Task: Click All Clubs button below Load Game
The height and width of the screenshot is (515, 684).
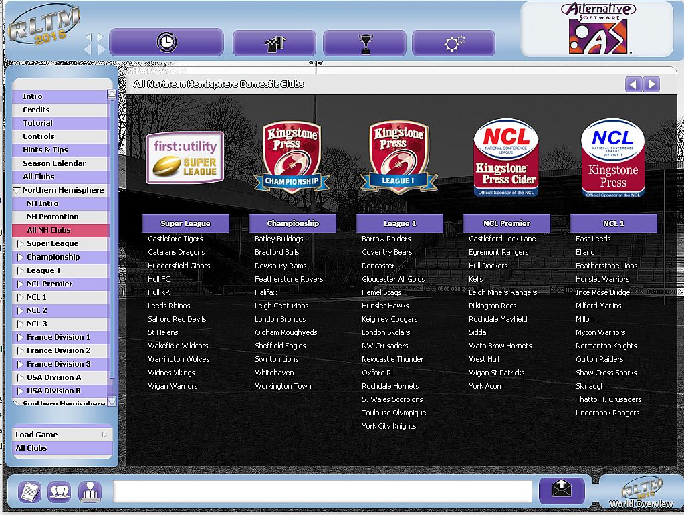Action: (x=62, y=448)
